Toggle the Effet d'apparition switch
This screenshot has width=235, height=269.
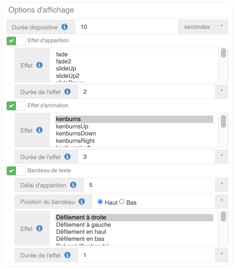click(x=16, y=41)
